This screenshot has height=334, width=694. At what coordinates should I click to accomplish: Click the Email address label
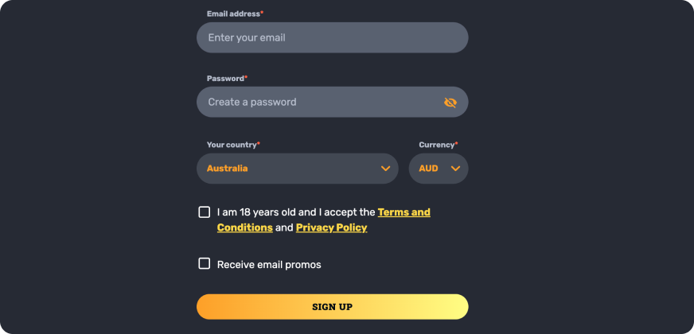coord(233,14)
